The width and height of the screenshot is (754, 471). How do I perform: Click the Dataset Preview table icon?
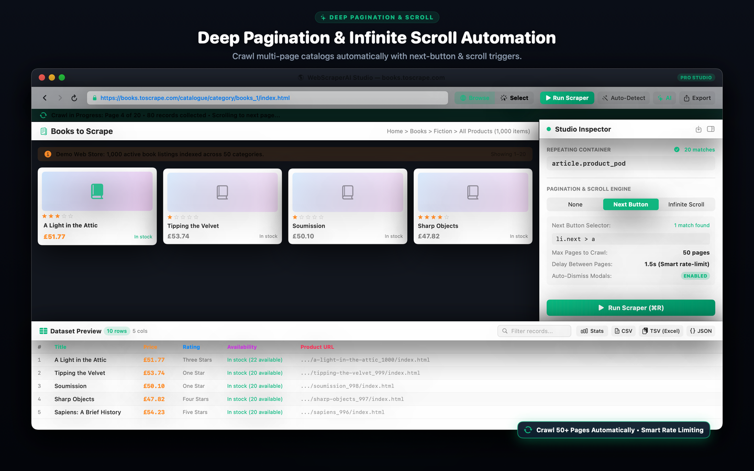click(x=43, y=331)
